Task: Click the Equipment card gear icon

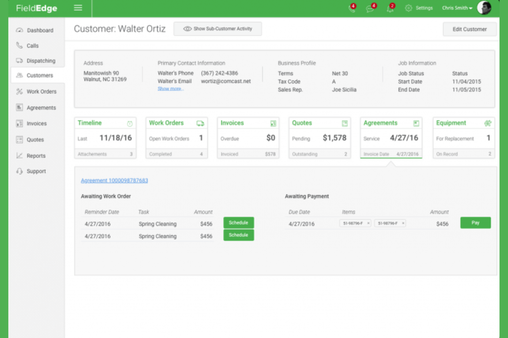Action: 488,123
